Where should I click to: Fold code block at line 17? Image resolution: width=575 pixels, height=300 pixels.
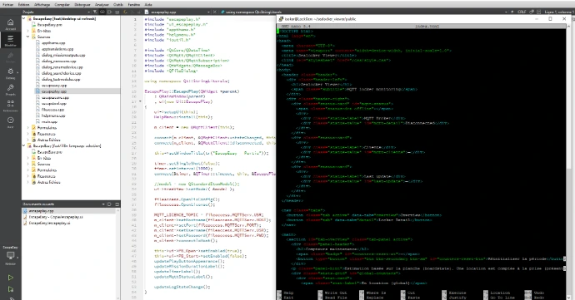pyautogui.click(x=141, y=101)
